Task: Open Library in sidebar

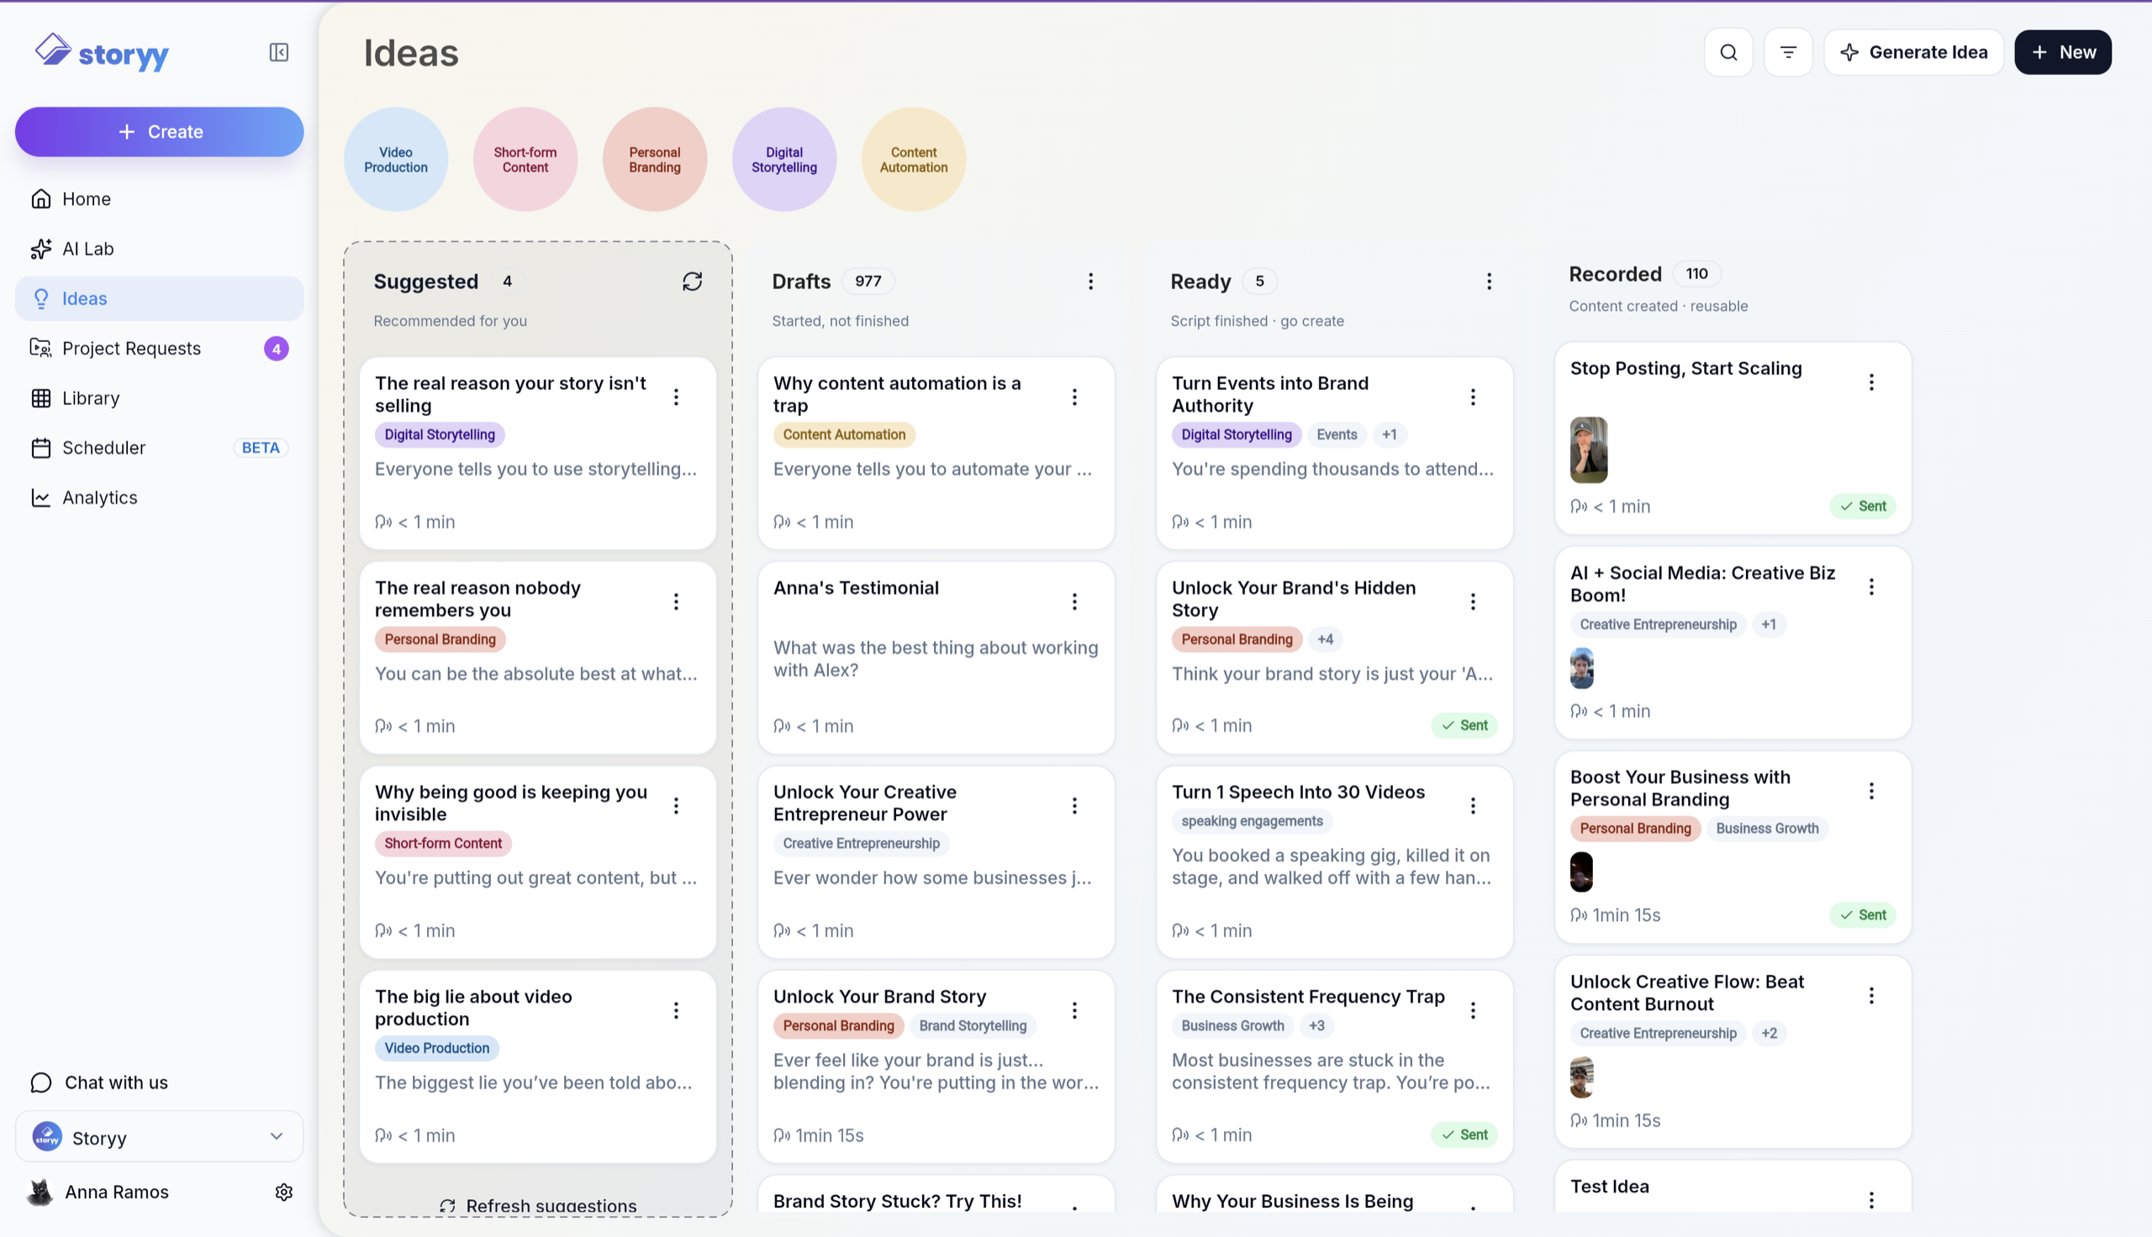Action: click(x=159, y=398)
